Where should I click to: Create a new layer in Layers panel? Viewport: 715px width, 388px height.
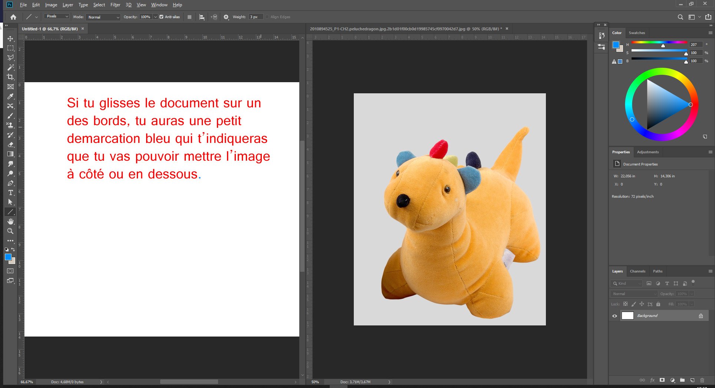692,380
